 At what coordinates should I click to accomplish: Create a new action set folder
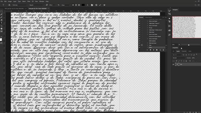157,50
